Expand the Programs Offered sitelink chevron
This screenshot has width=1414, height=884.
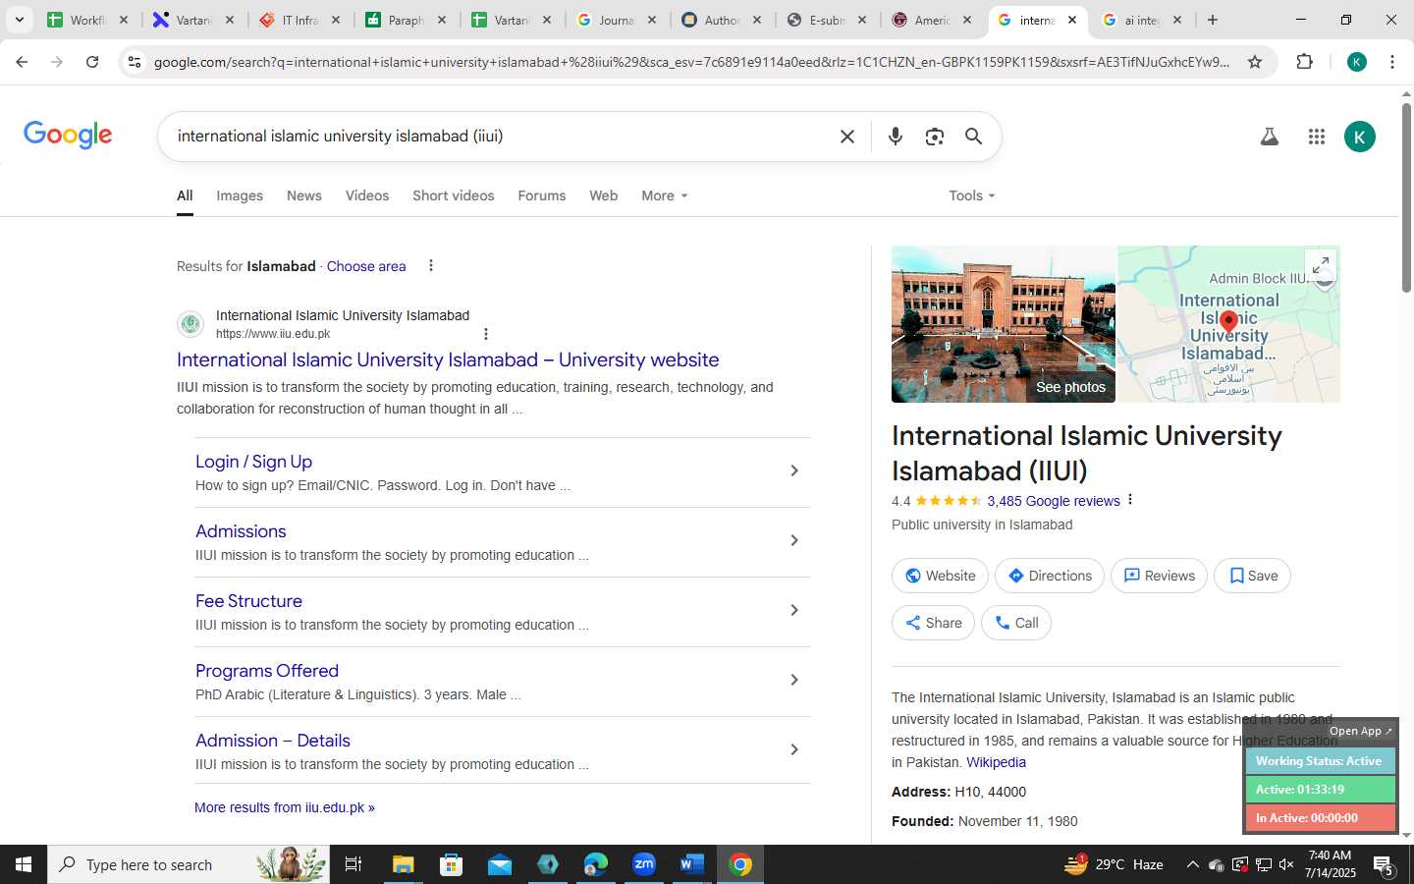(x=794, y=681)
